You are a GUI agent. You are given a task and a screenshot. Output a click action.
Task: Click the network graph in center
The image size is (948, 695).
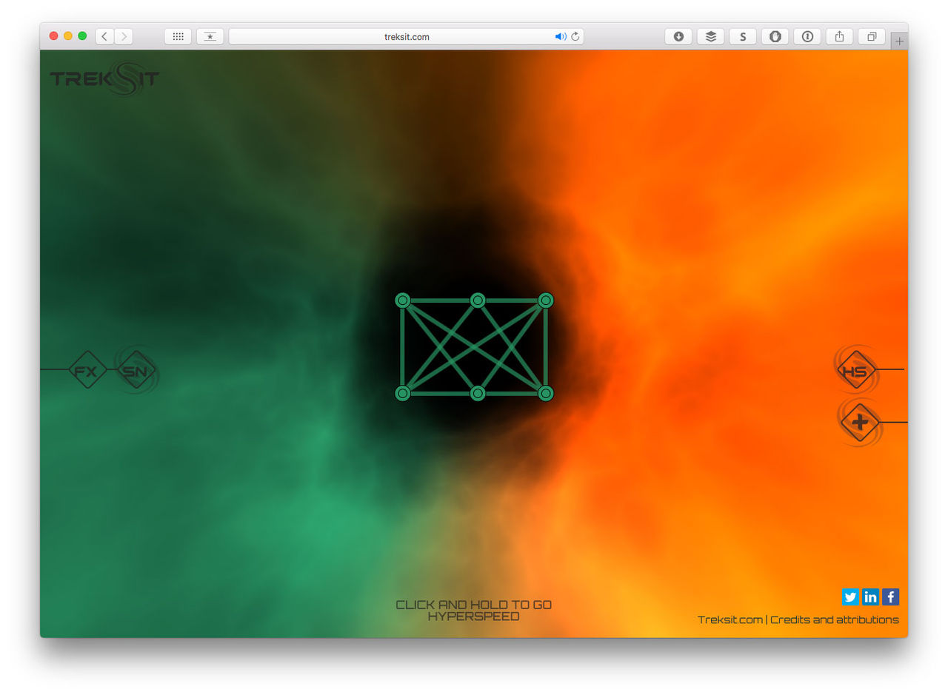coord(474,346)
